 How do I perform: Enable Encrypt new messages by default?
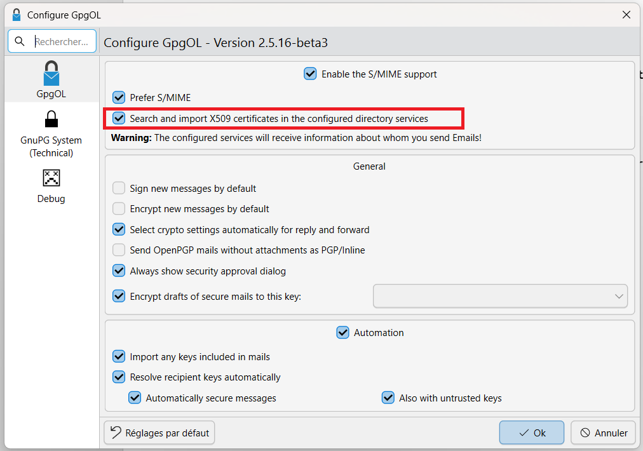(119, 209)
